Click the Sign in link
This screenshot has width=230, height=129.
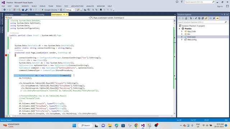click(x=220, y=6)
